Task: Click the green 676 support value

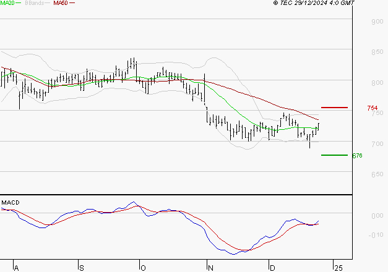Action: coord(357,156)
